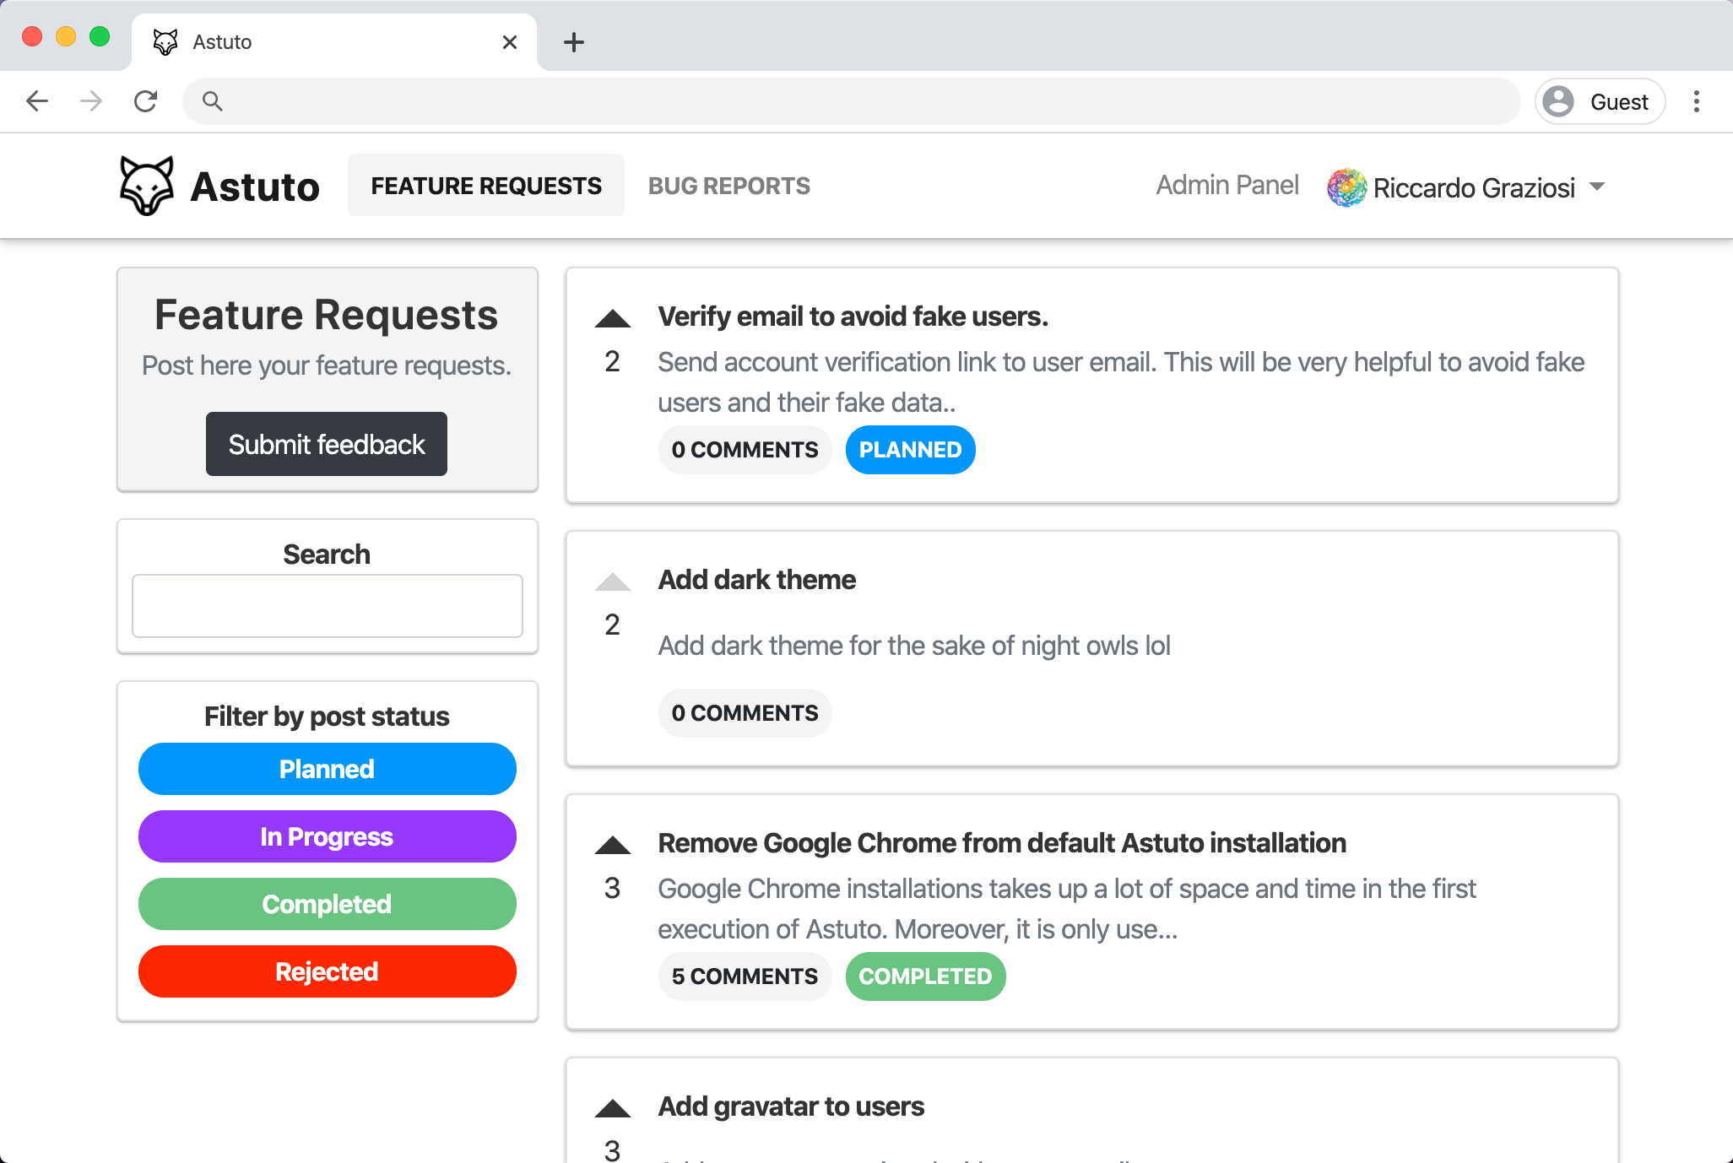
Task: Filter posts by Planned status
Action: (x=327, y=769)
